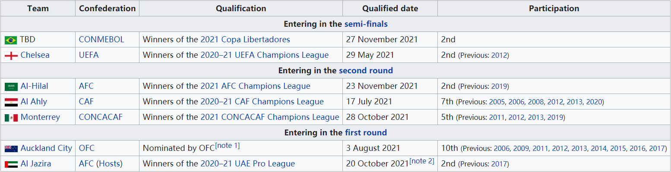
Task: Click the New Zealand flag by Auckland City
Action: [11, 149]
